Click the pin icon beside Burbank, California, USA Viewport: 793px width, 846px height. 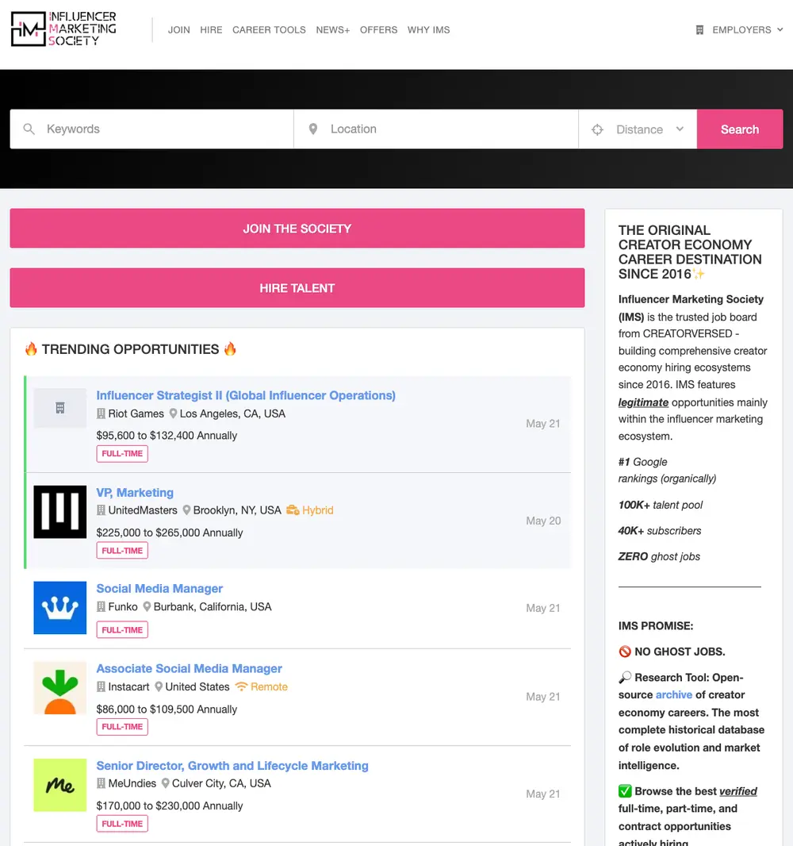(x=147, y=606)
